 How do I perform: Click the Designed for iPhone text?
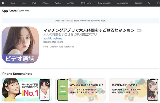(53, 42)
